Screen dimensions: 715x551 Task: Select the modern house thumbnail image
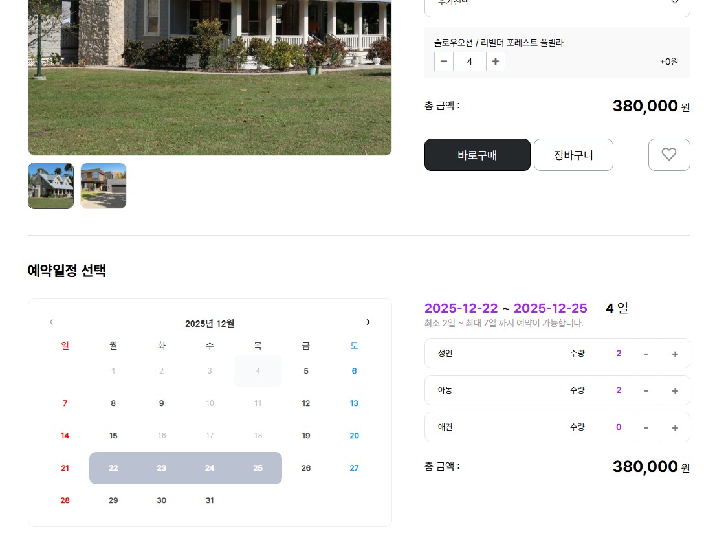click(104, 186)
